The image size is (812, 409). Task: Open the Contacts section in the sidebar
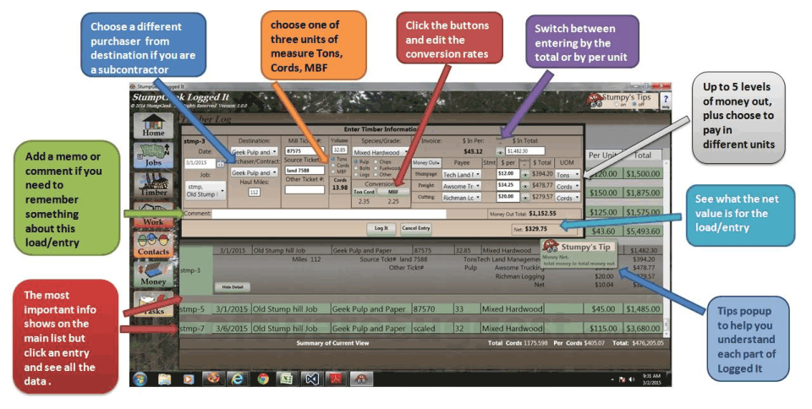click(153, 244)
